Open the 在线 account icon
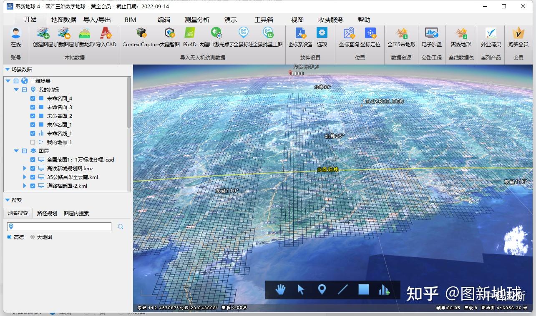536x316 pixels. (16, 33)
